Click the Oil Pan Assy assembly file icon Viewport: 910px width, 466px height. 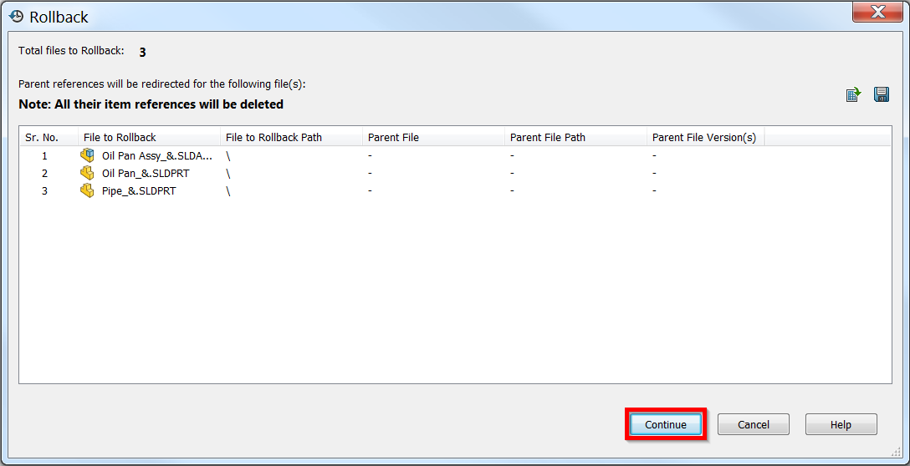[x=87, y=155]
